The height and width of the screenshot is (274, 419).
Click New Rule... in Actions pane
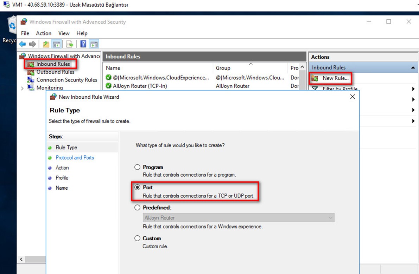335,78
